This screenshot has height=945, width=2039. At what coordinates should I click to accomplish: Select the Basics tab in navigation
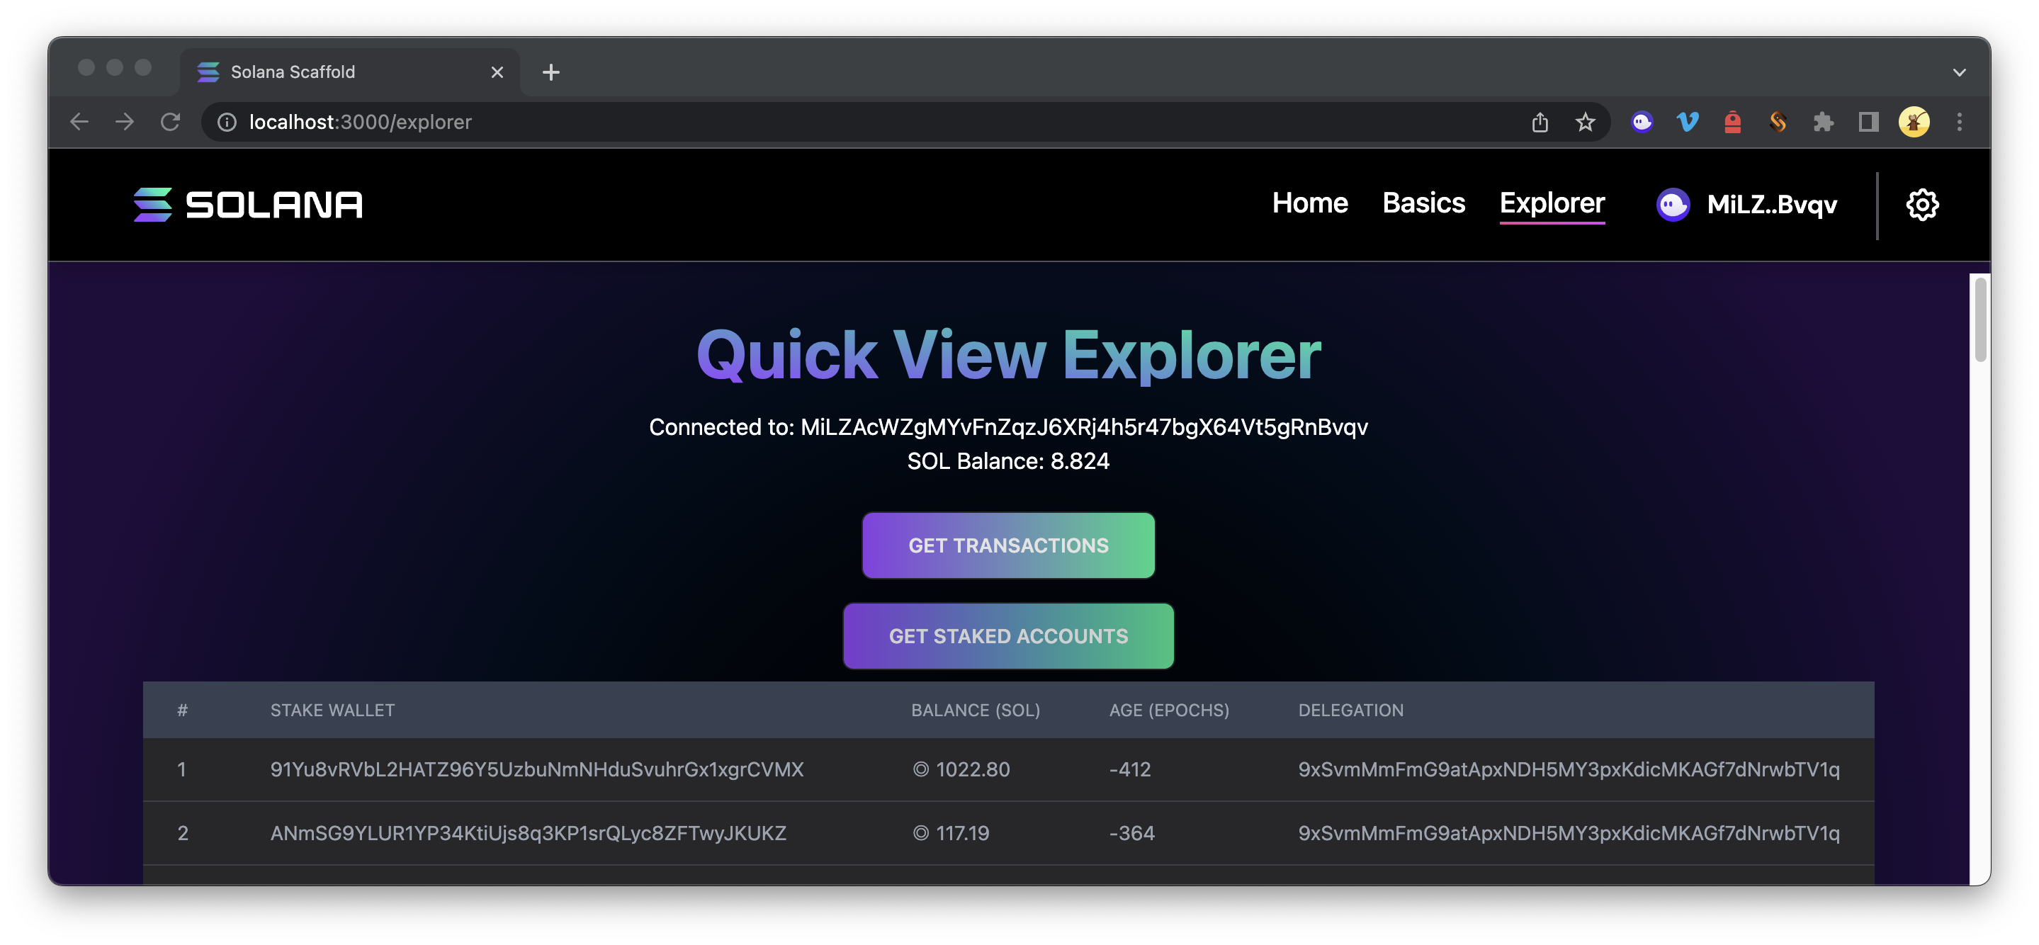1423,204
